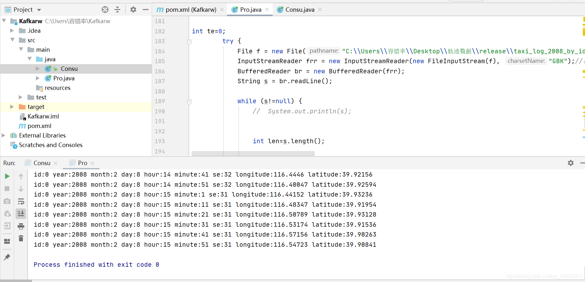
Task: Hide the Project tool window
Action: click(146, 10)
